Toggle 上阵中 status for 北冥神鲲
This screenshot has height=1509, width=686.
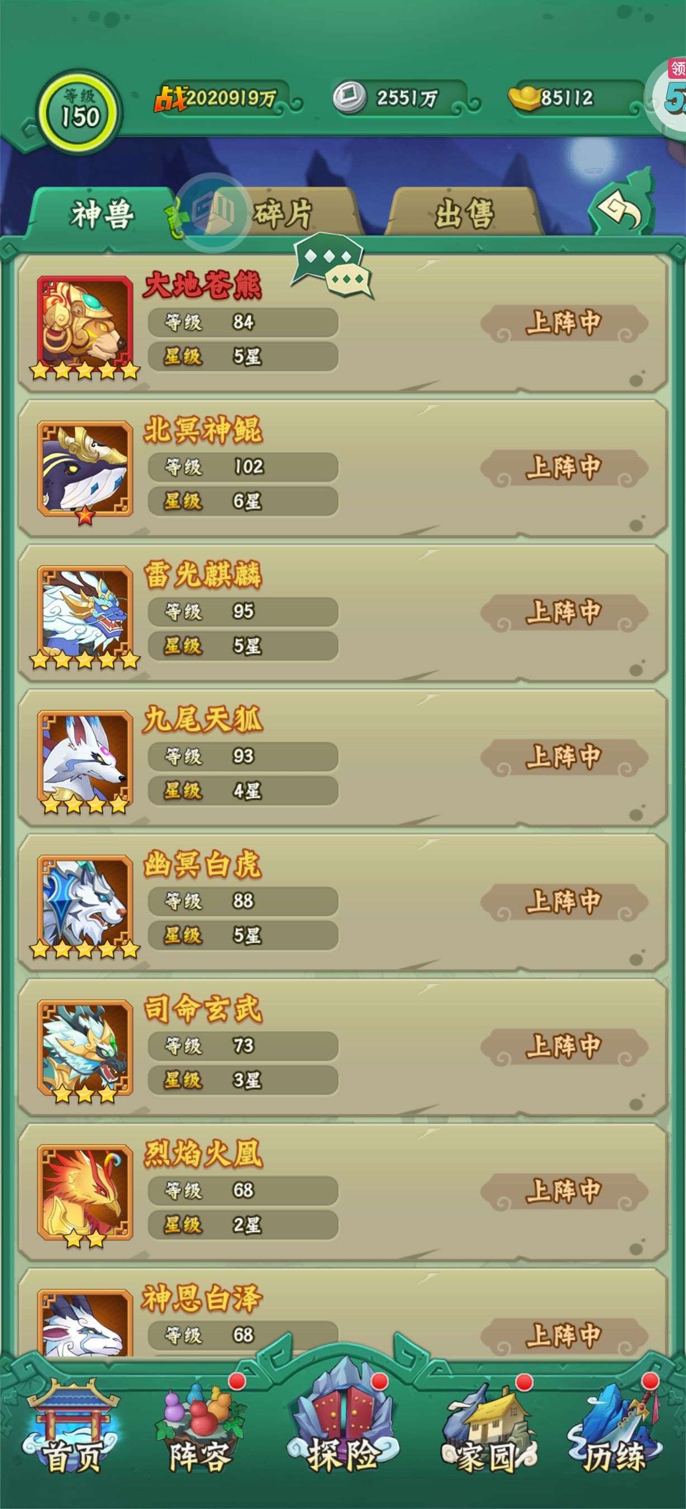coord(564,467)
